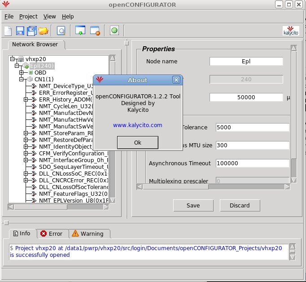306x282 pixels.
Task: Click the object icon beside SDO_SequLayerTimeout
Action: point(34,167)
